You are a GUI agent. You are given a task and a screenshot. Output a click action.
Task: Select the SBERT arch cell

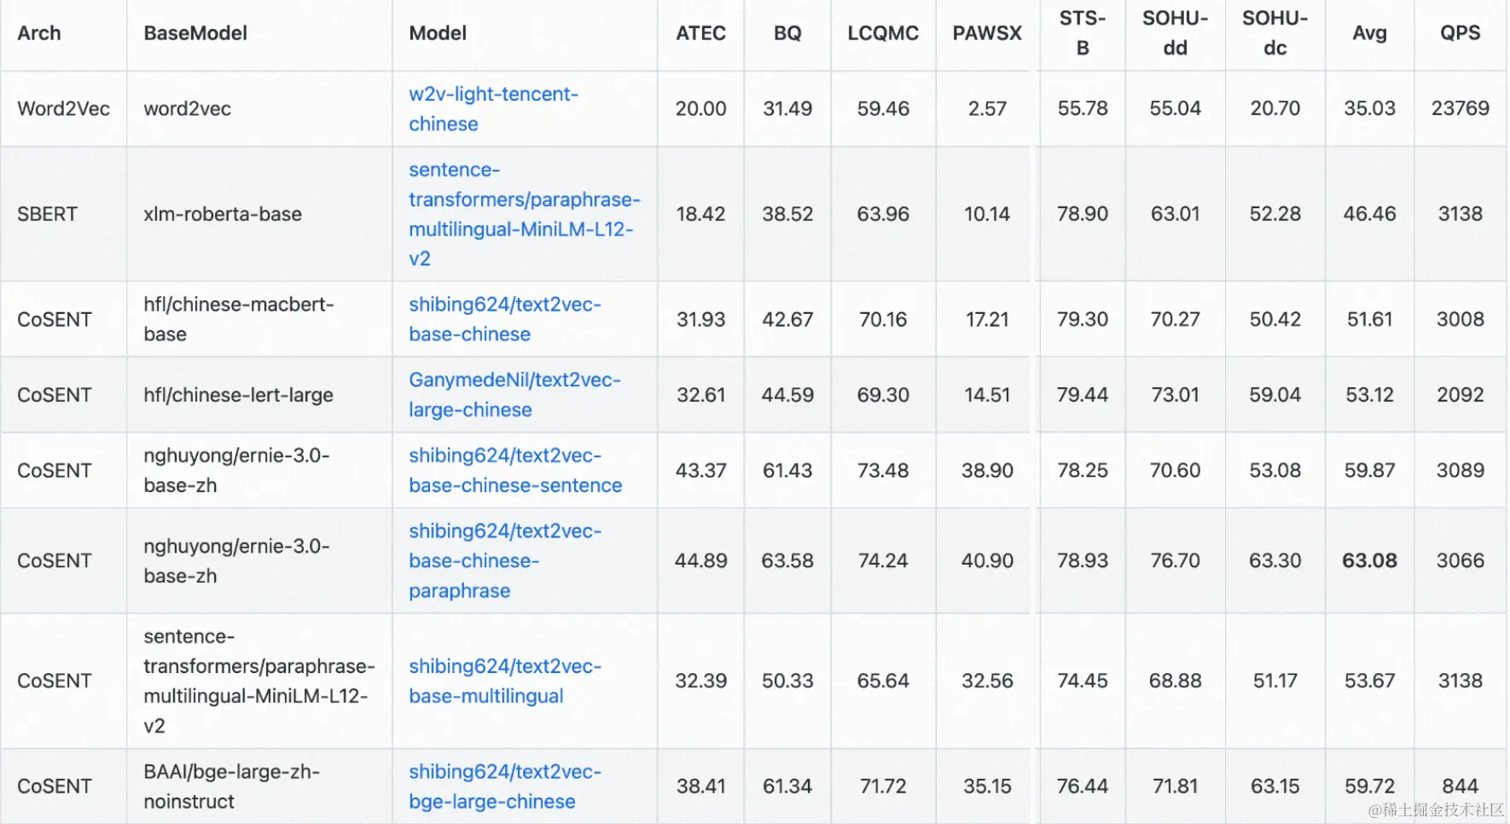(48, 214)
